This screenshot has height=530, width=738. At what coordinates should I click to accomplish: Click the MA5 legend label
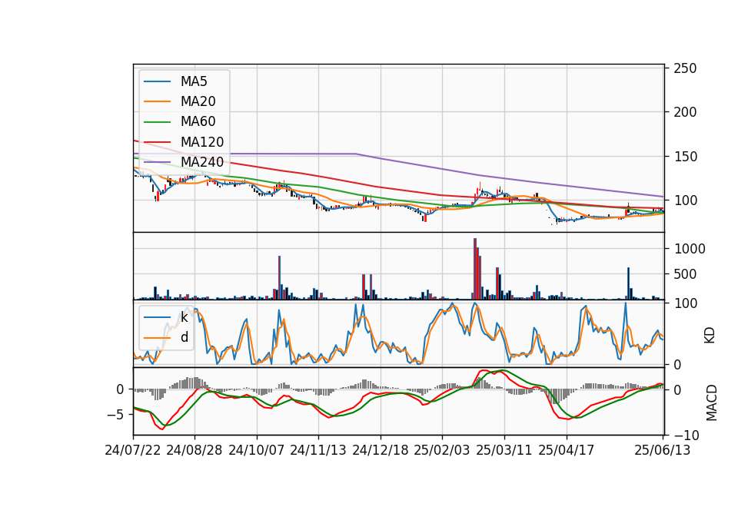tap(194, 81)
